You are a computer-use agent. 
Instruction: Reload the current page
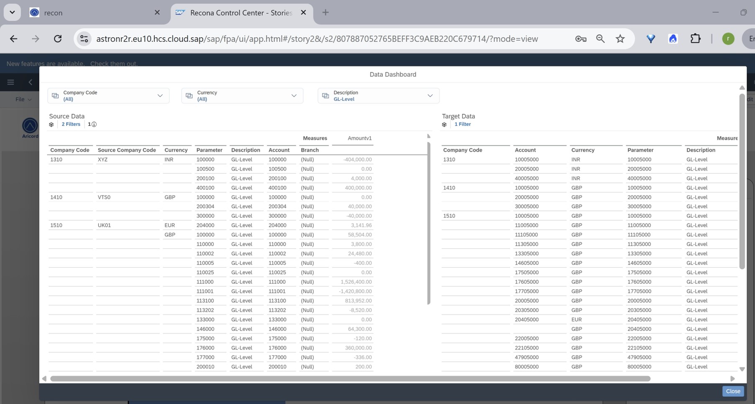coord(58,39)
